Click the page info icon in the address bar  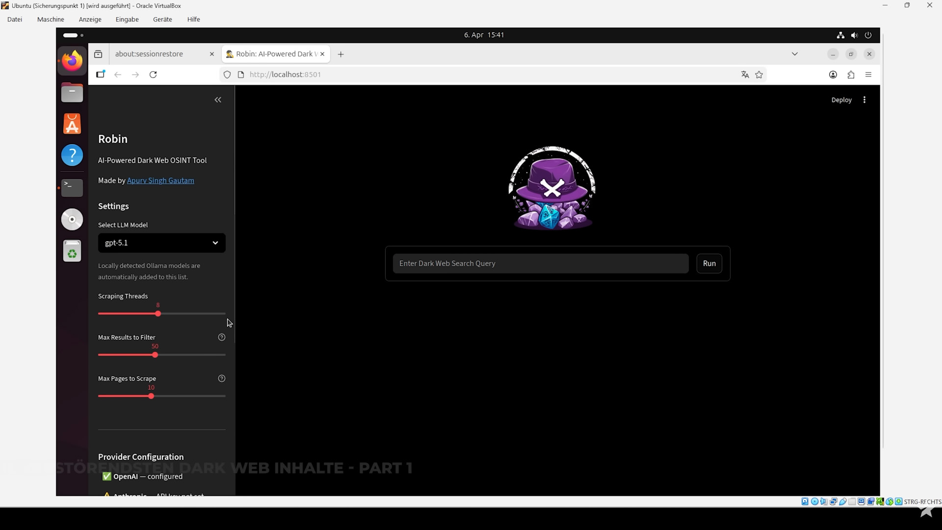(241, 75)
